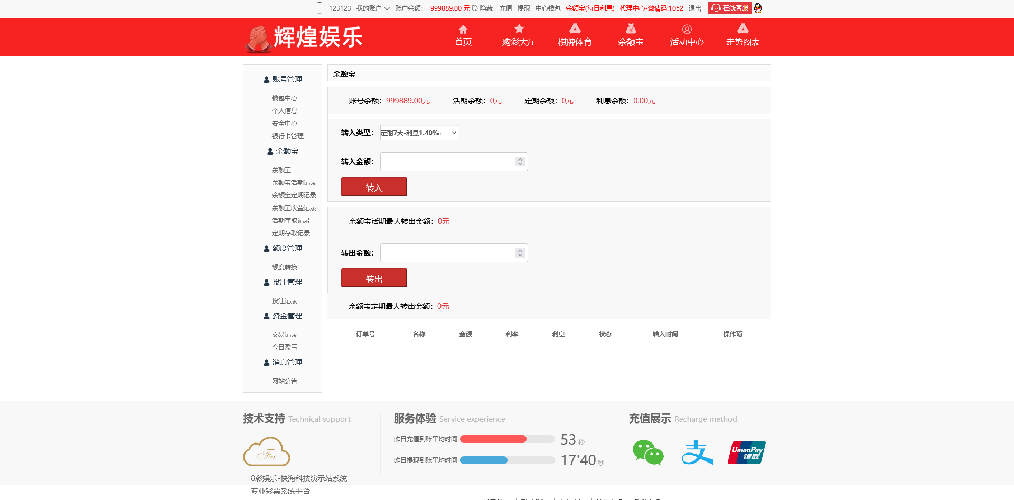This screenshot has width=1014, height=500.
Task: Click the 活动中心 person icon
Action: click(687, 30)
